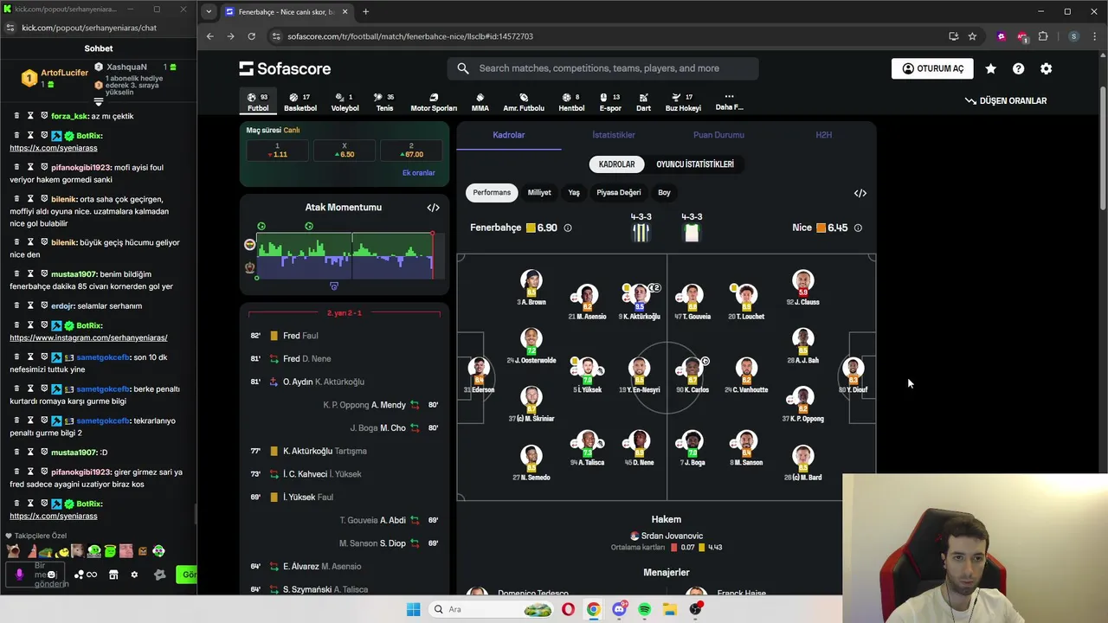Viewport: 1108px width, 623px height.
Task: Select draw odds 6.50
Action: coord(345,150)
